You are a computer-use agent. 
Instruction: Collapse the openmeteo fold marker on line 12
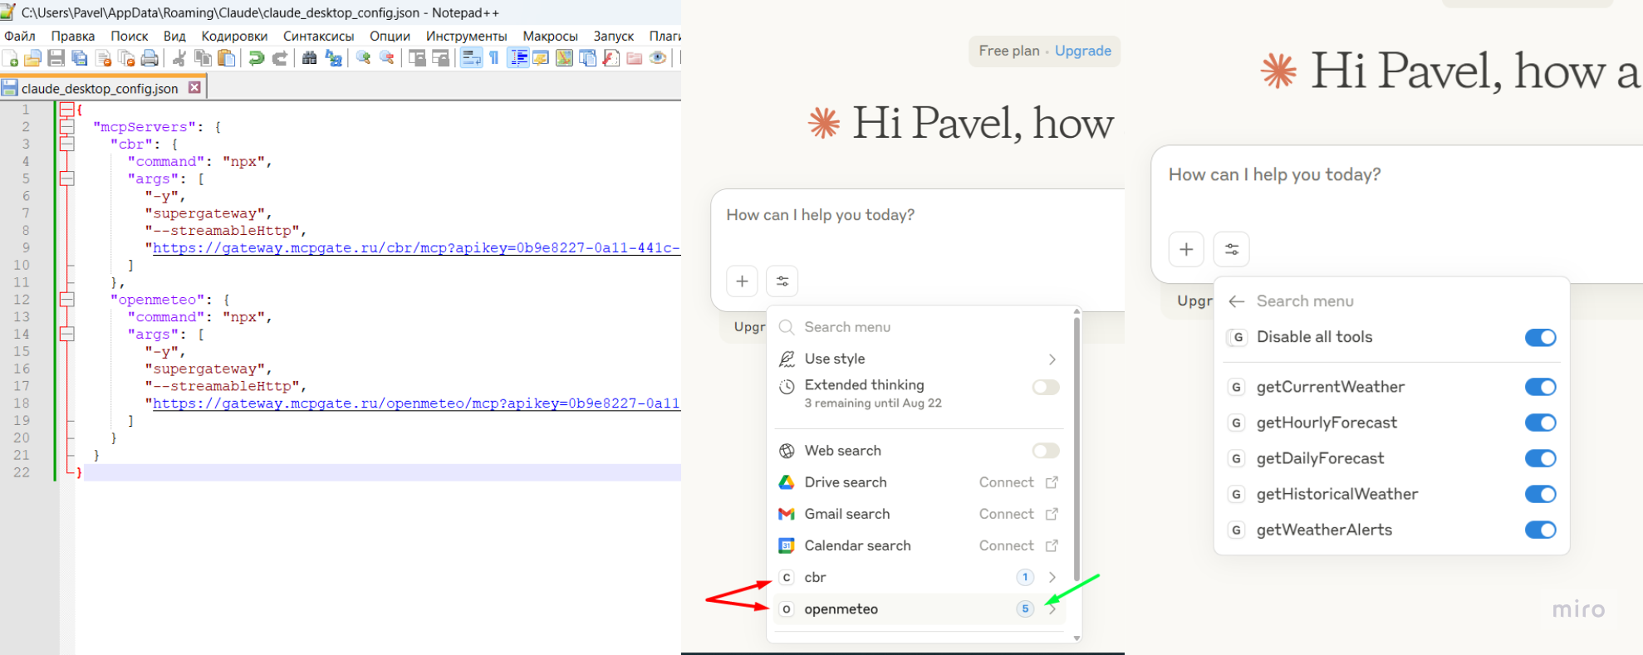(x=66, y=300)
